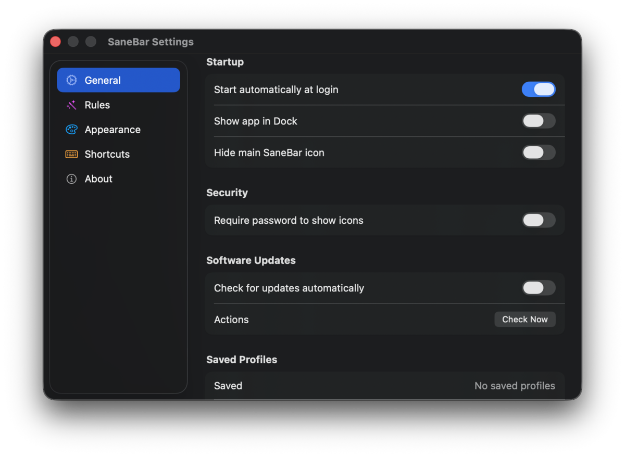Go to the Shortcuts label
The height and width of the screenshot is (457, 625).
click(x=107, y=154)
